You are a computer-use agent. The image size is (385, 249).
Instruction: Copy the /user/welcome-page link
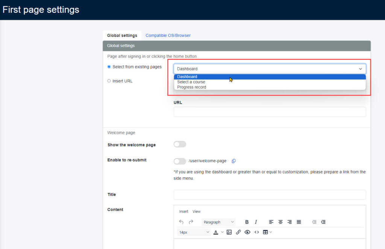[233, 161]
